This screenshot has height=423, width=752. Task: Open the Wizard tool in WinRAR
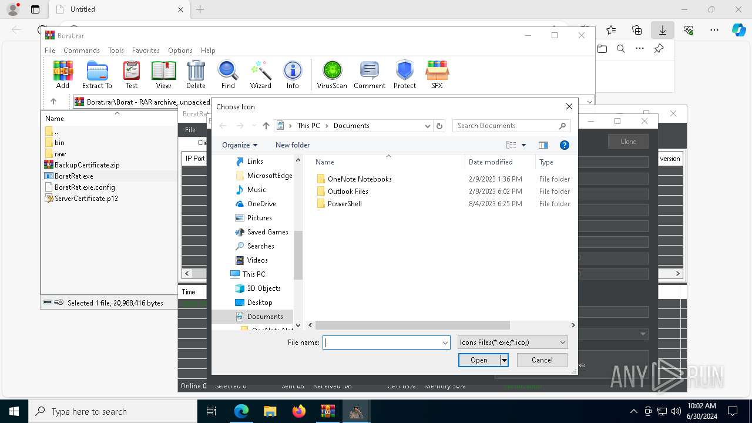point(260,75)
